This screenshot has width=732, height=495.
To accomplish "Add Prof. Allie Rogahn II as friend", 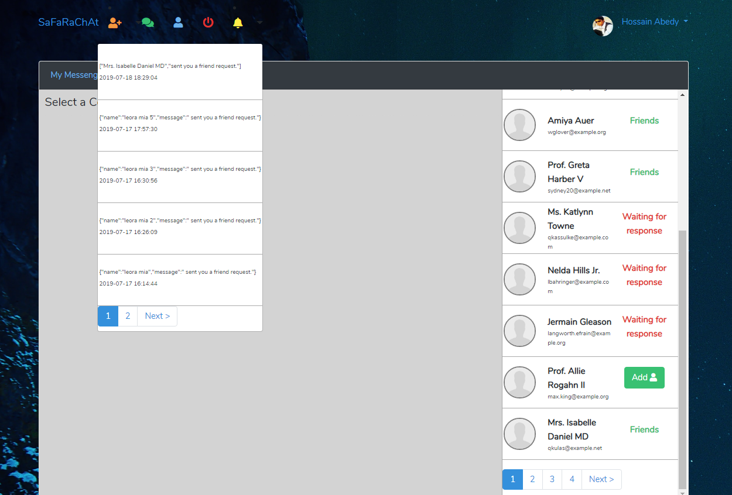I will (x=644, y=377).
